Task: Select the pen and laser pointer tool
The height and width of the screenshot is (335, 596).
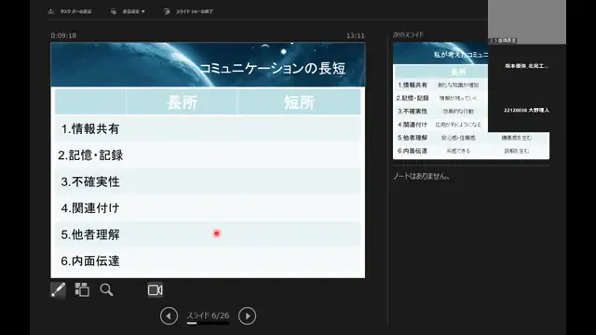Action: 58,290
